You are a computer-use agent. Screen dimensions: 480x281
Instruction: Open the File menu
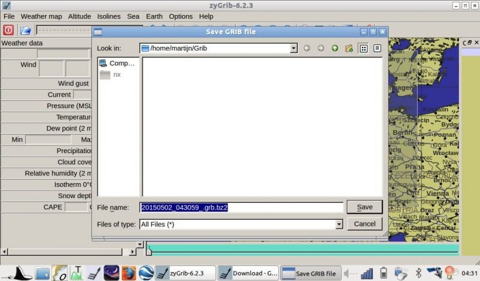9,16
